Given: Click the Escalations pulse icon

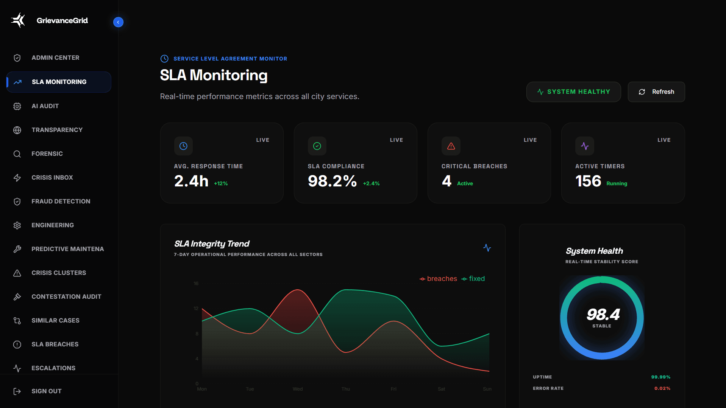Looking at the screenshot, I should click(x=17, y=368).
